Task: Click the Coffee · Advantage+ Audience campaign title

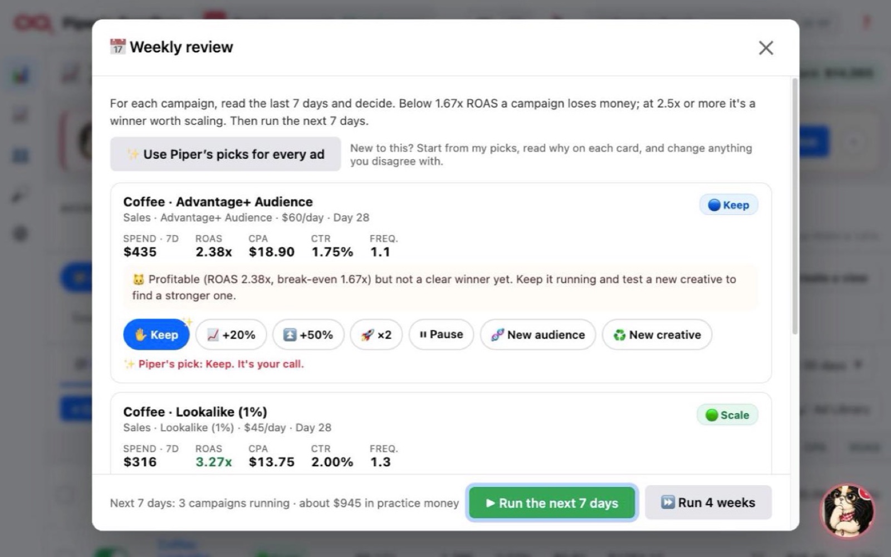Action: click(x=218, y=202)
